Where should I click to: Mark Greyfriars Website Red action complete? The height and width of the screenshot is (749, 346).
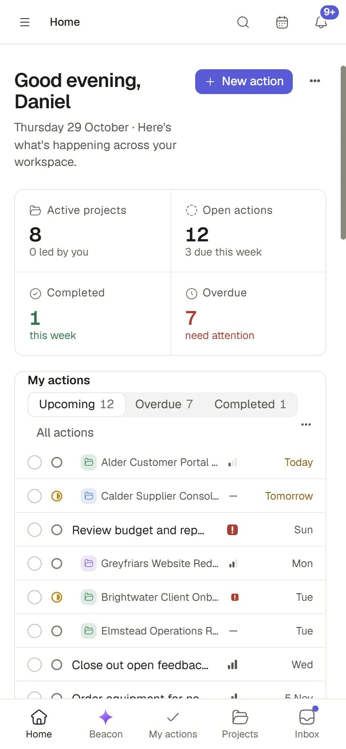click(x=35, y=564)
